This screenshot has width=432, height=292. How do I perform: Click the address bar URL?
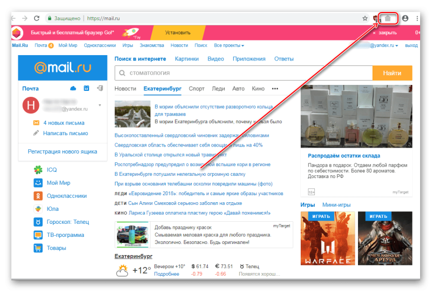[x=103, y=18]
